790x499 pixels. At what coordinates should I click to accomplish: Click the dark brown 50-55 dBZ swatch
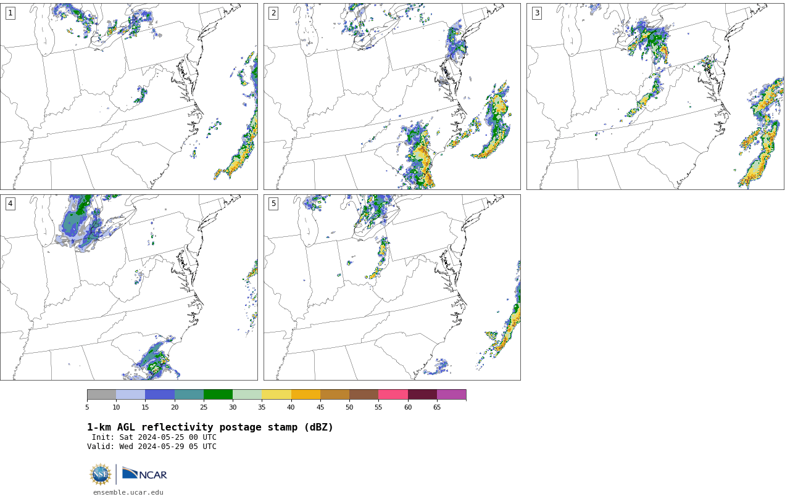[x=364, y=395]
